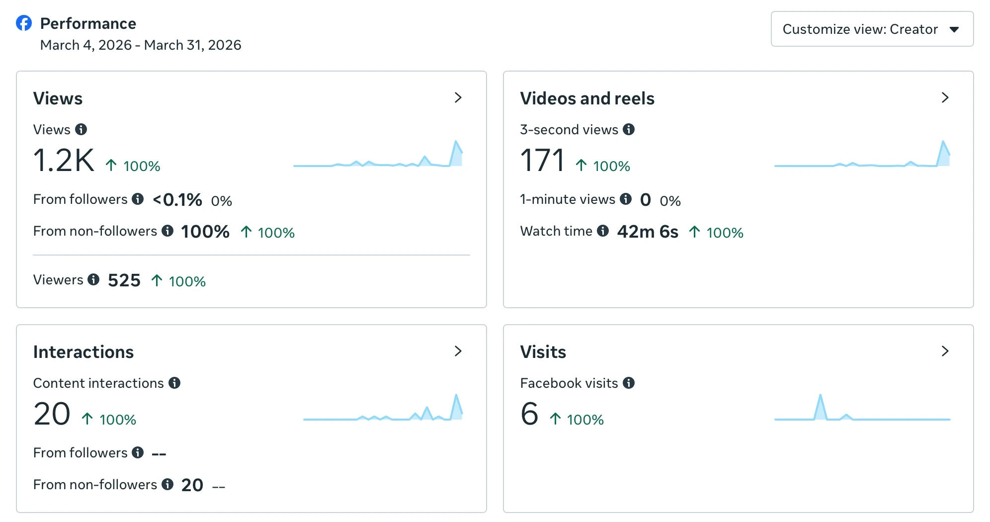
Task: Click info icon next to 1-minute views
Action: [x=626, y=199]
